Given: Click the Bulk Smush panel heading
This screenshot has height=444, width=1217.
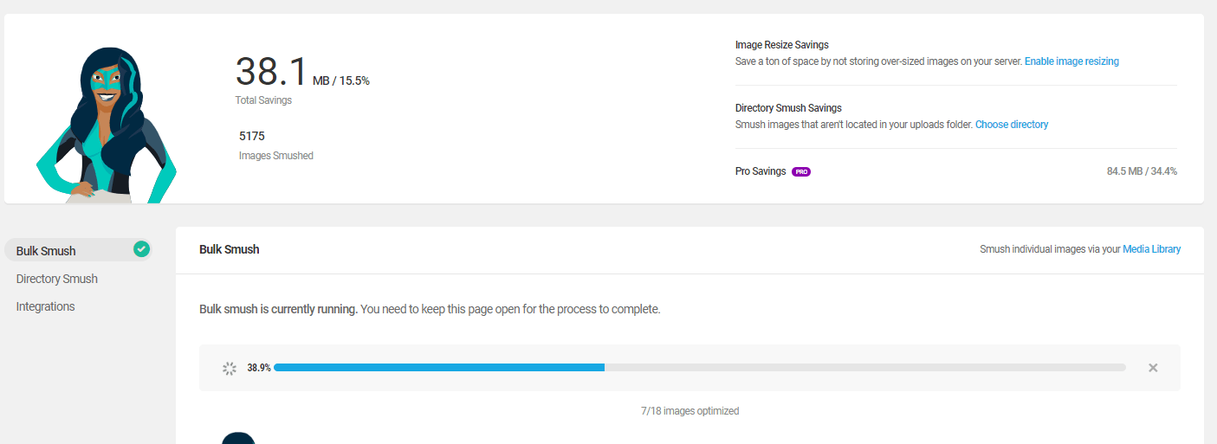Looking at the screenshot, I should [230, 249].
